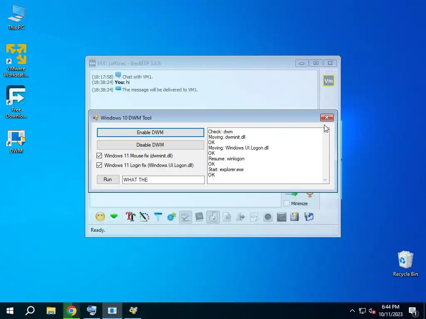This screenshot has width=426, height=319.
Task: Click the dark gray screen capture icon
Action: click(282, 217)
